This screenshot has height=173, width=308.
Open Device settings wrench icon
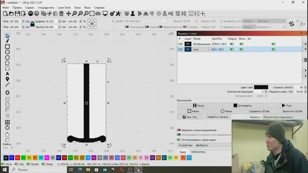(118, 13)
